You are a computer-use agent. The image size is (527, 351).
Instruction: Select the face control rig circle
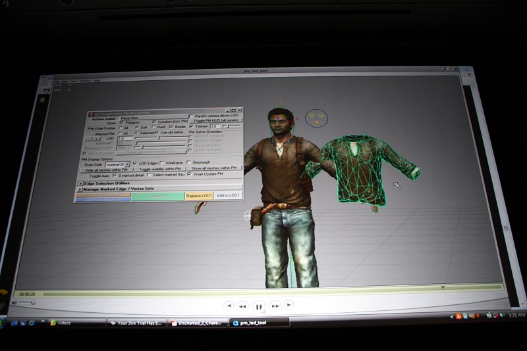(x=316, y=118)
